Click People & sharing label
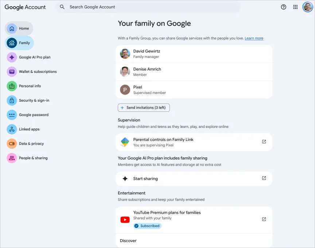315x248 pixels. pos(33,158)
